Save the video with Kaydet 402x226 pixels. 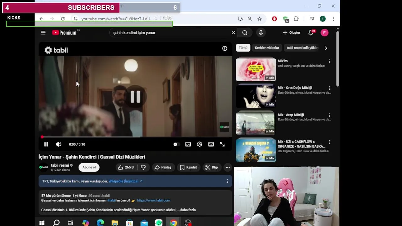188,167
